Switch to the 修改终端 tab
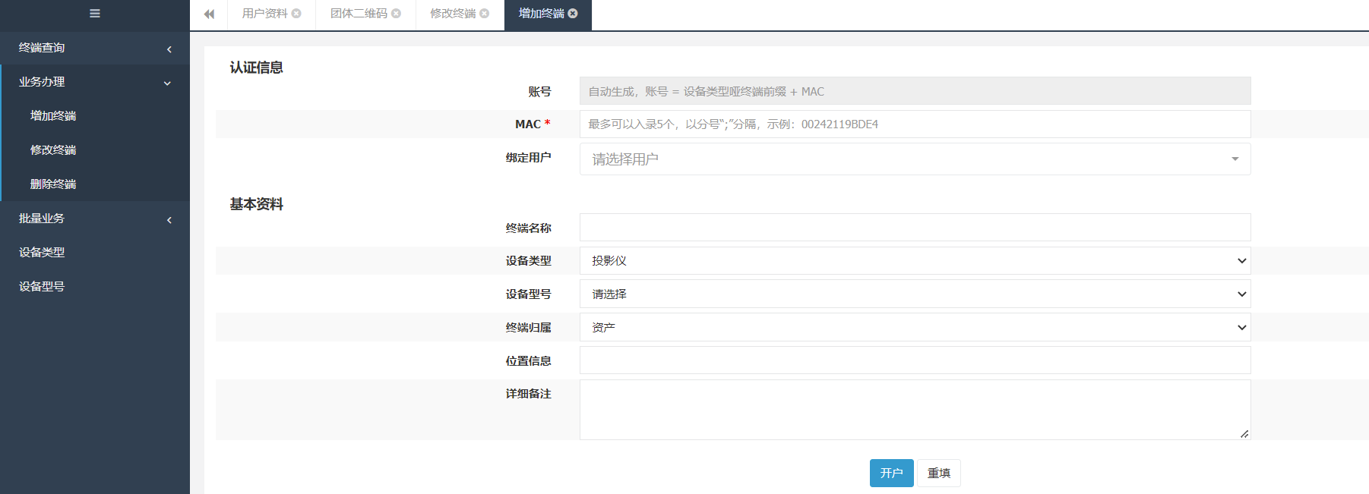 (x=452, y=14)
